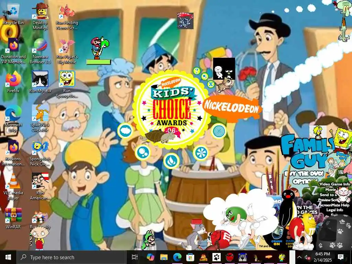This screenshot has height=264, width=352.
Task: Click the gray Tom cat character
Action: point(195,236)
